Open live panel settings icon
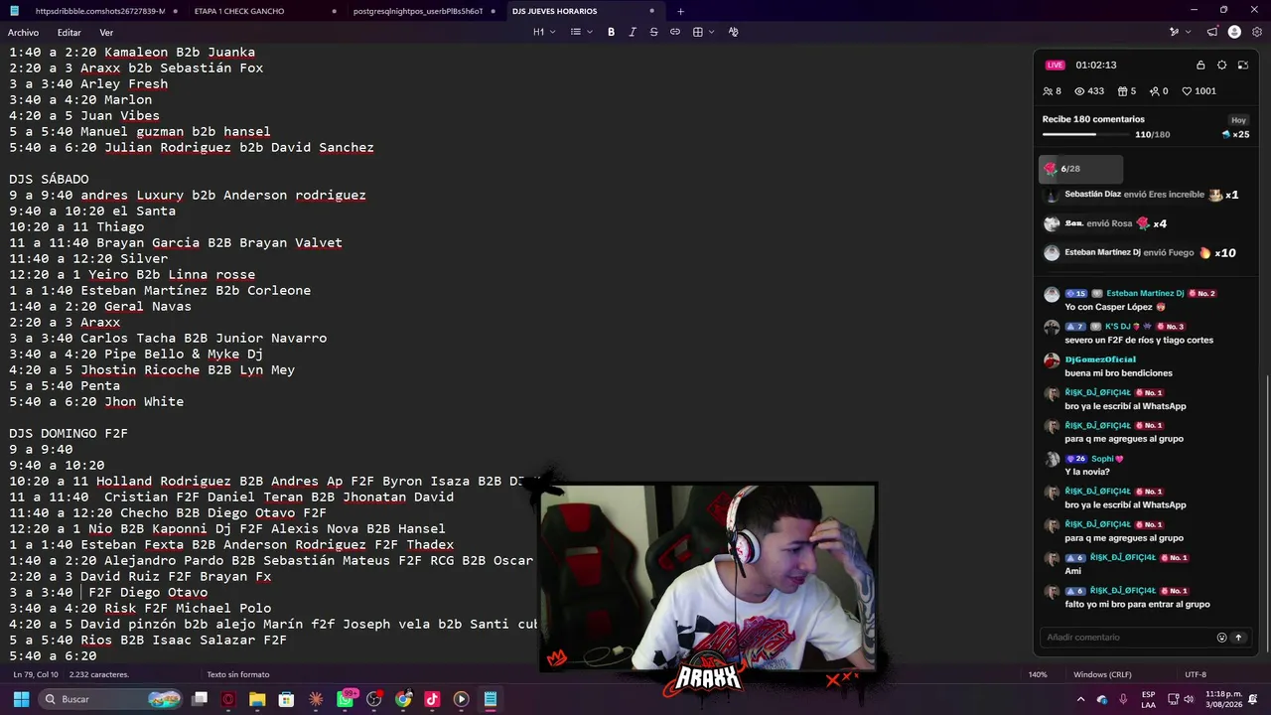Image resolution: width=1271 pixels, height=715 pixels. (x=1221, y=66)
